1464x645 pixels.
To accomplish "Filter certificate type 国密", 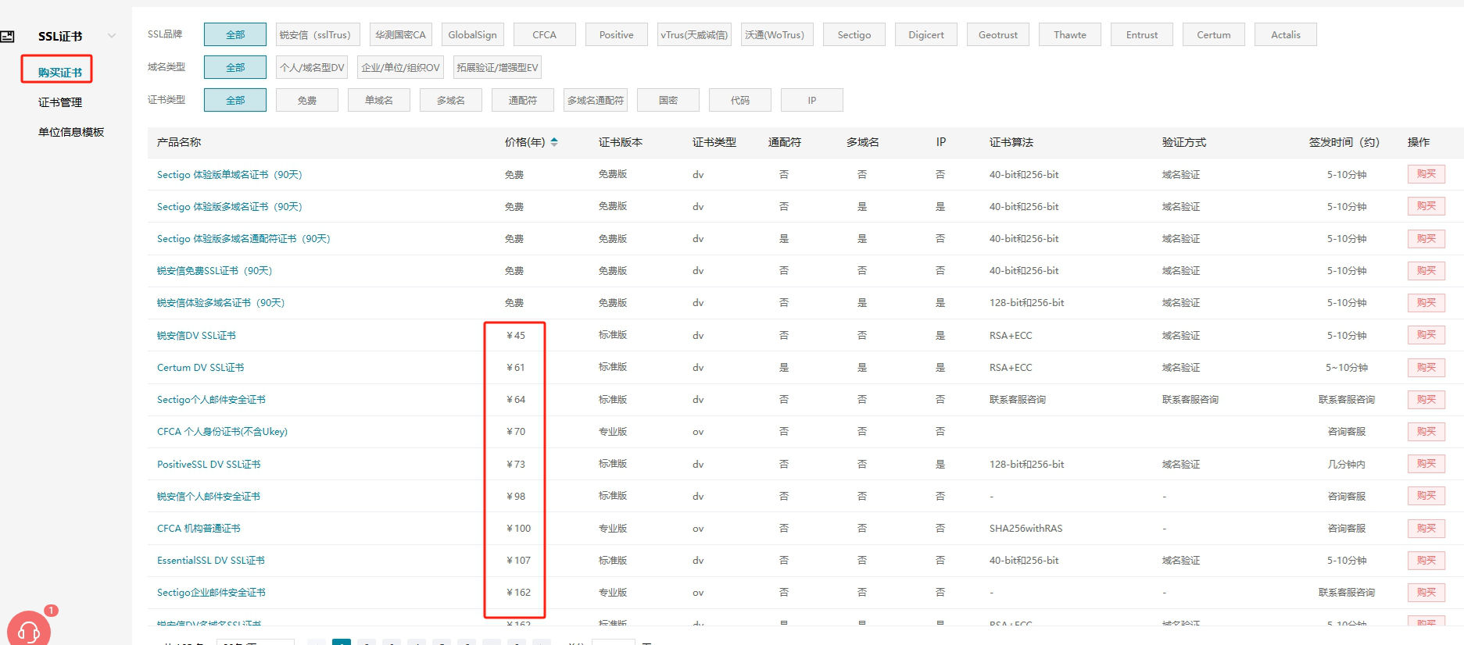I will tap(668, 101).
